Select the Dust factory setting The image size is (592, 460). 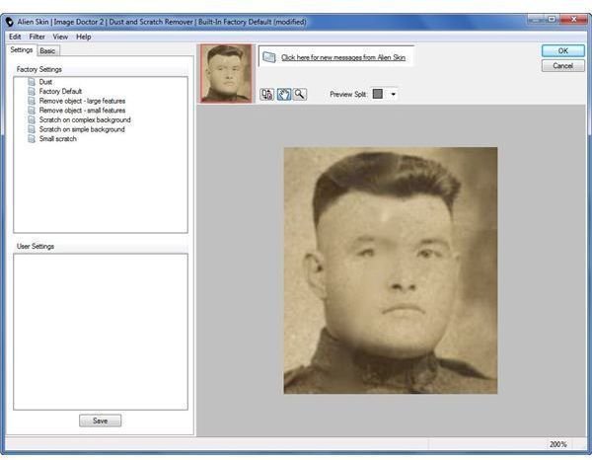tap(45, 82)
